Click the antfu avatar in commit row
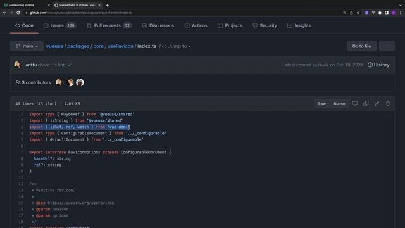The width and height of the screenshot is (405, 228). pos(18,65)
